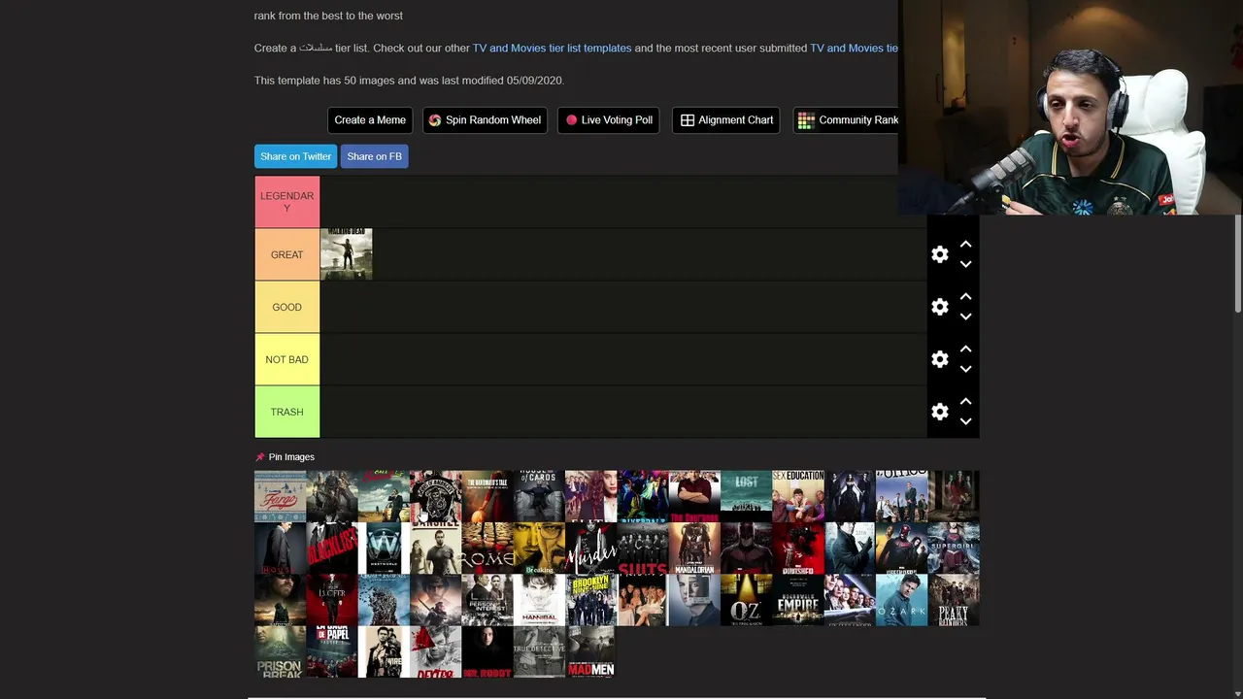Select the Ozark poster thumbnail
The width and height of the screenshot is (1243, 699).
(x=901, y=600)
